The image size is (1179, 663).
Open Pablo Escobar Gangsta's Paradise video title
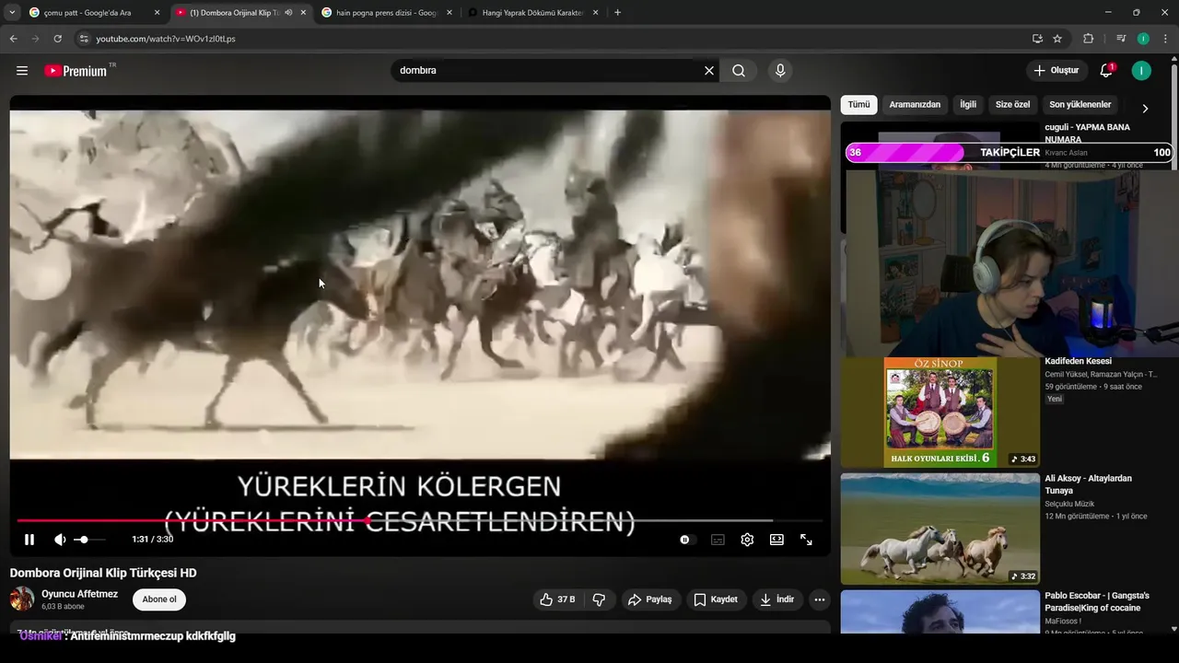click(1096, 601)
